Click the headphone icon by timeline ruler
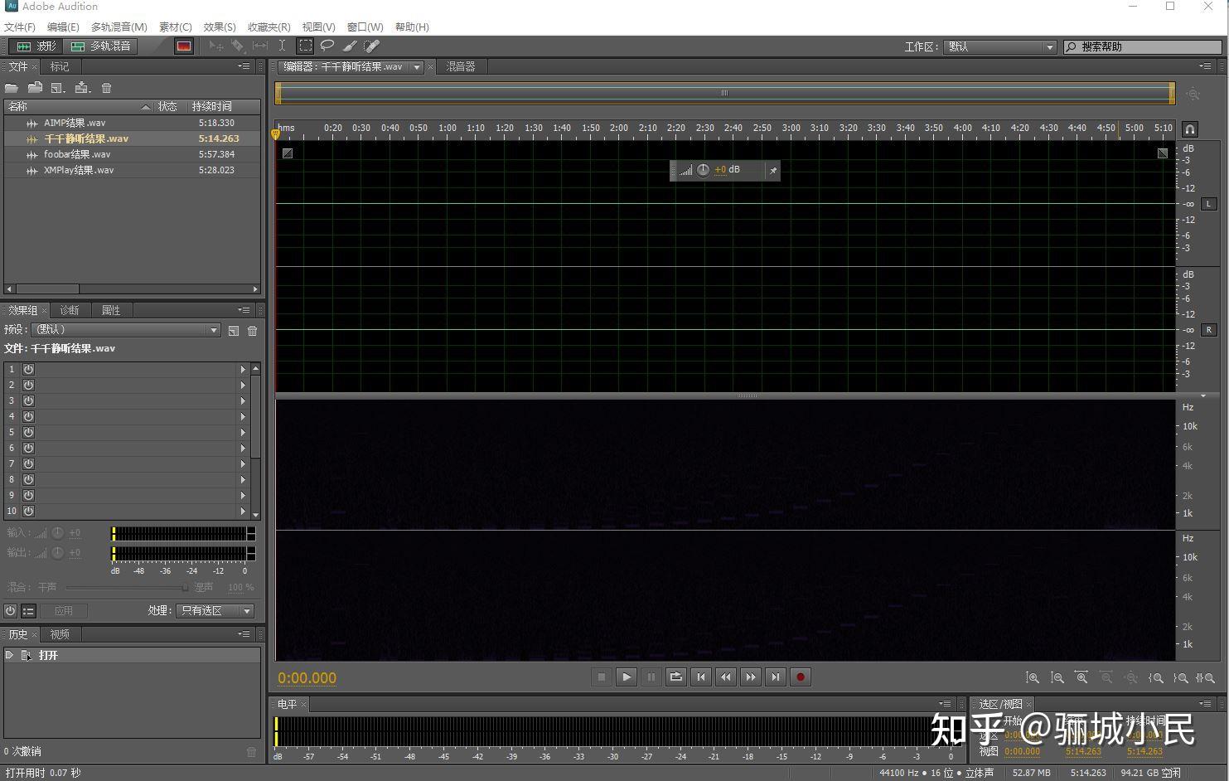 [1189, 129]
